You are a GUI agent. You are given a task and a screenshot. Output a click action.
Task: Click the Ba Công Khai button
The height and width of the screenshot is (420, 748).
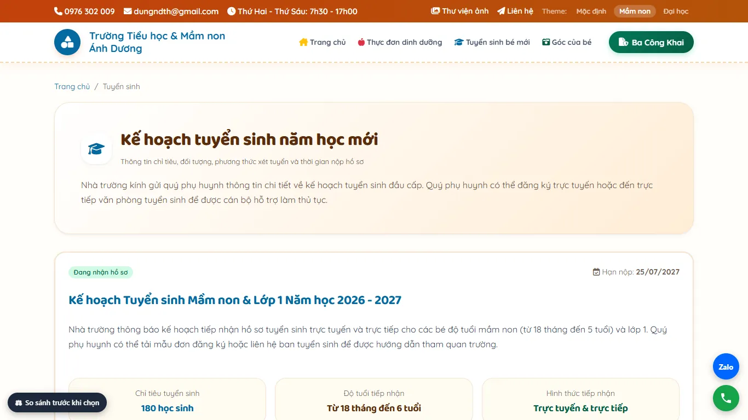point(651,42)
